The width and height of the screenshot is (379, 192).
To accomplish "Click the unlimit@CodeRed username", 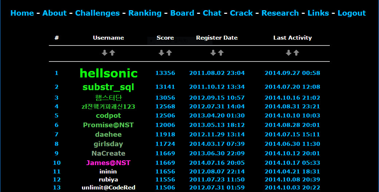I will (108, 188).
